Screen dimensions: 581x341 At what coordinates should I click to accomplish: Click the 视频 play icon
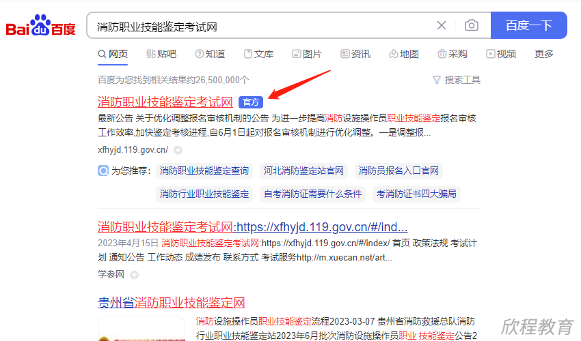click(490, 54)
